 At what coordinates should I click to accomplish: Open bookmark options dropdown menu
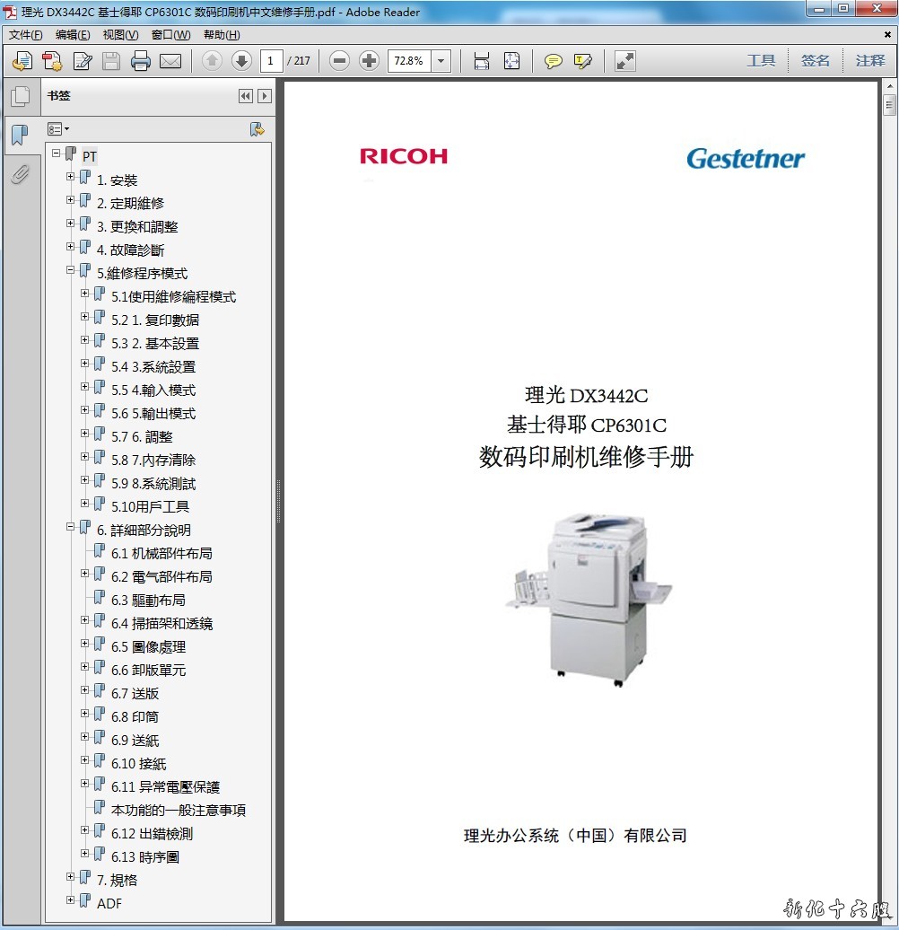click(58, 129)
